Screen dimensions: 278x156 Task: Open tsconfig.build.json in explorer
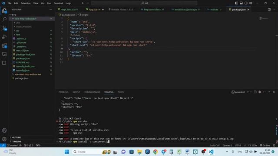[x=26, y=66]
